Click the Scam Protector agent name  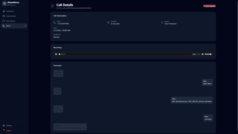(170, 24)
